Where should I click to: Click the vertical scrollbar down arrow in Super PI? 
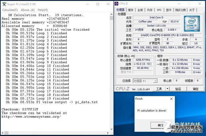[111, 129]
